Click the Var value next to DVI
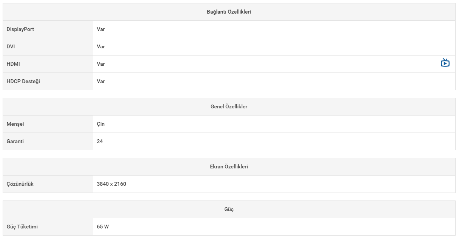The width and height of the screenshot is (459, 239). [101, 46]
